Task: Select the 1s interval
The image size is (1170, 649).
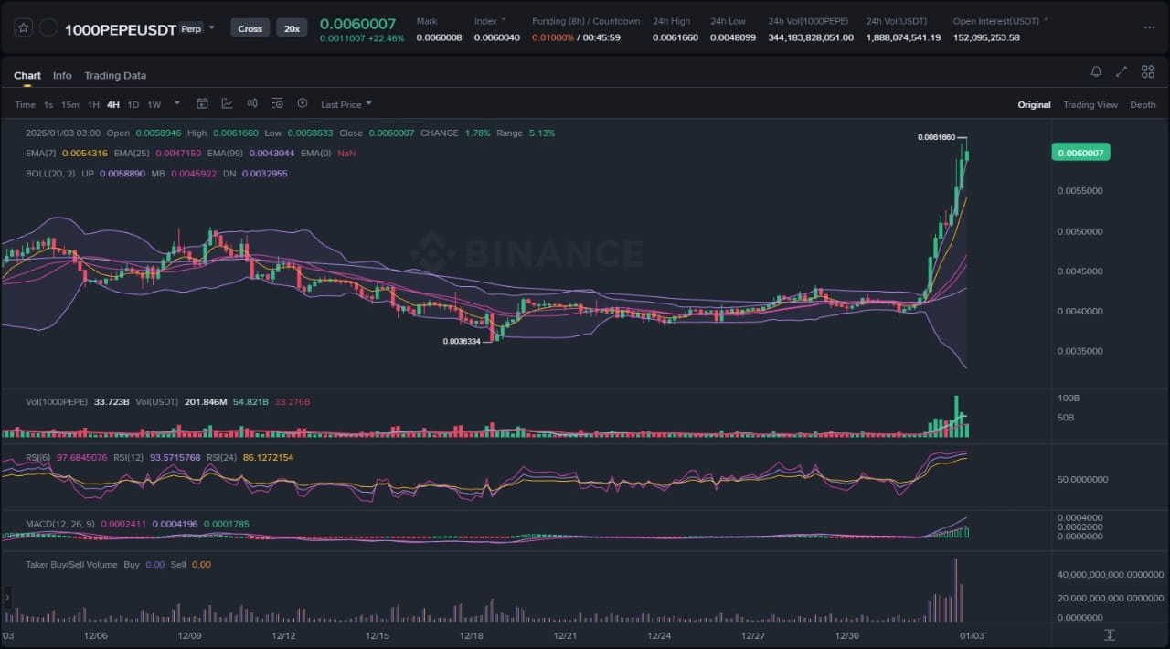Action: click(48, 104)
